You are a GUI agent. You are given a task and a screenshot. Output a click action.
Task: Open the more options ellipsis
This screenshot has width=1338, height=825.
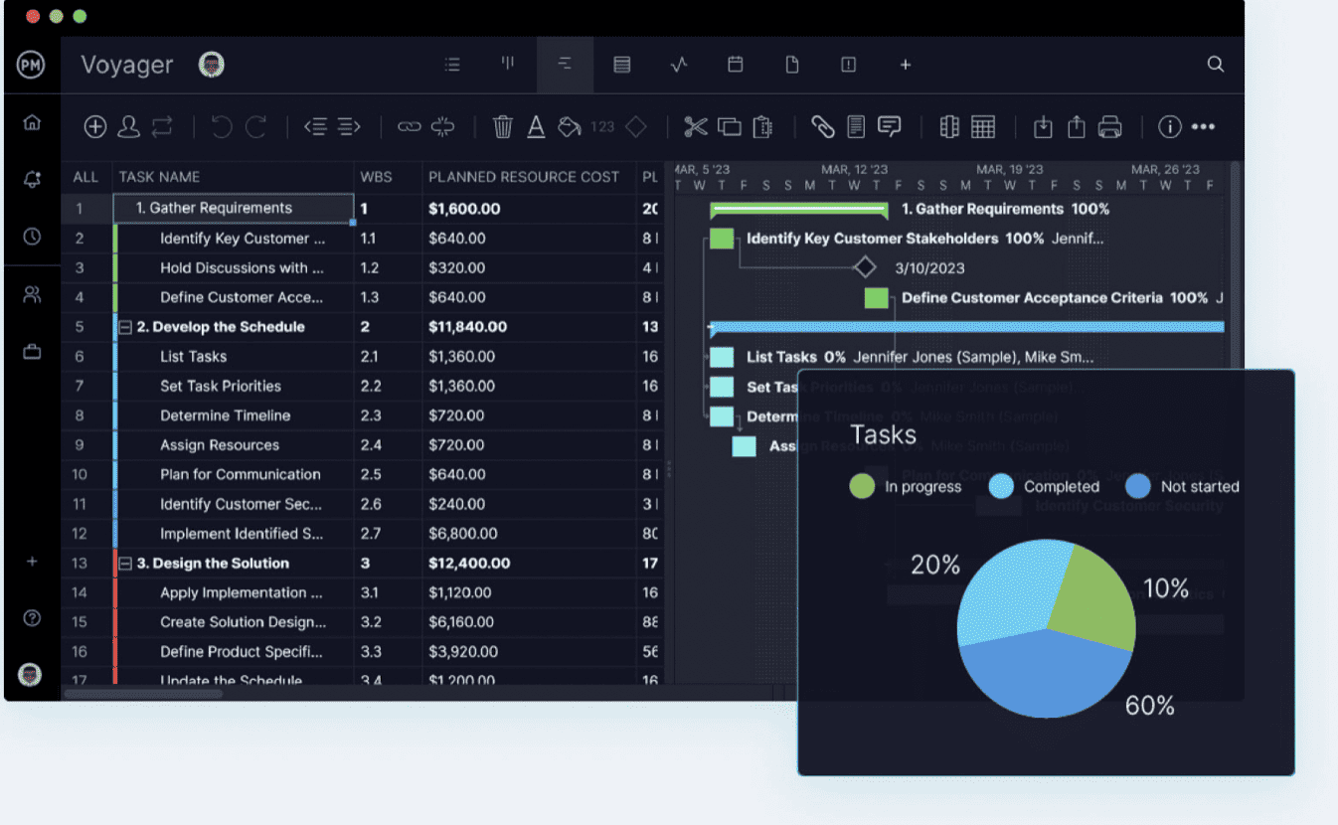point(1203,126)
